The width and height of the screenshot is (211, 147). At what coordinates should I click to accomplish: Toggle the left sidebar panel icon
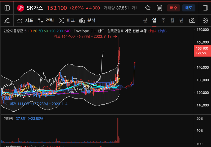click(7, 8)
